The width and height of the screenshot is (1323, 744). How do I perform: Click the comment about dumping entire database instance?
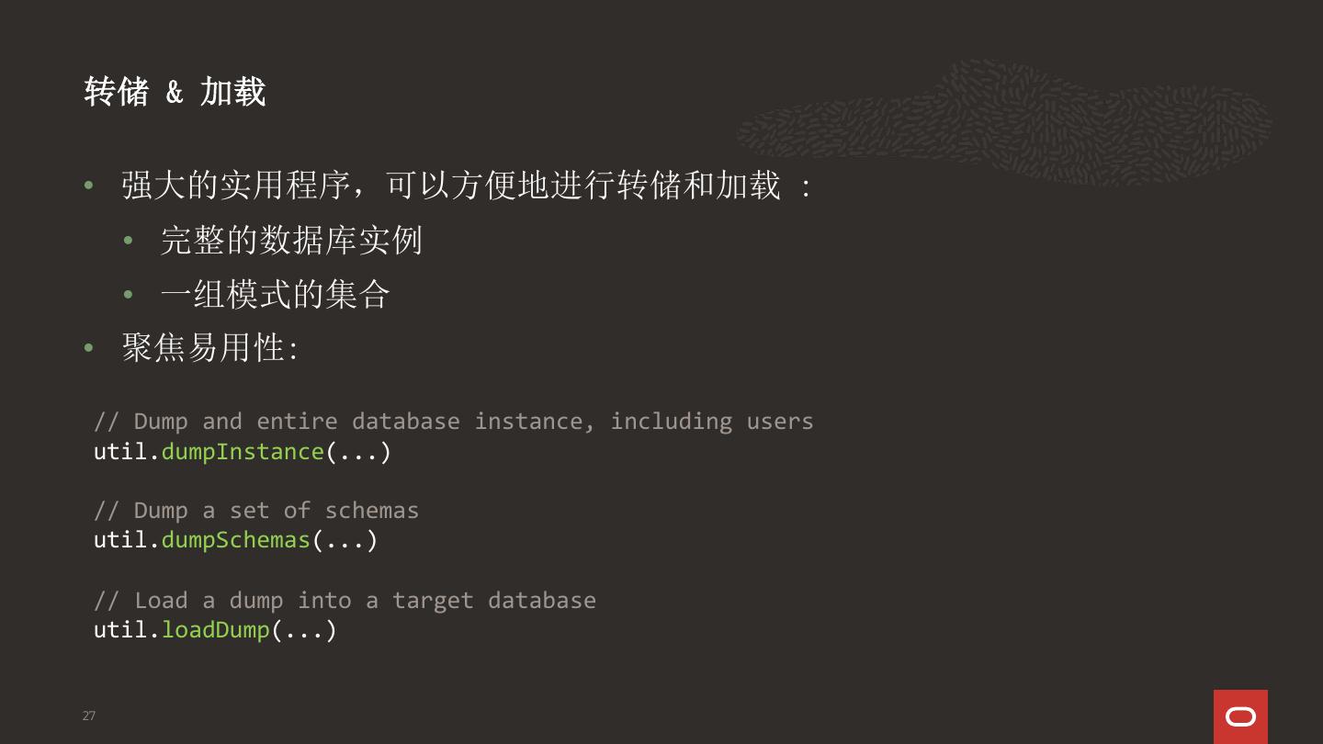(453, 422)
